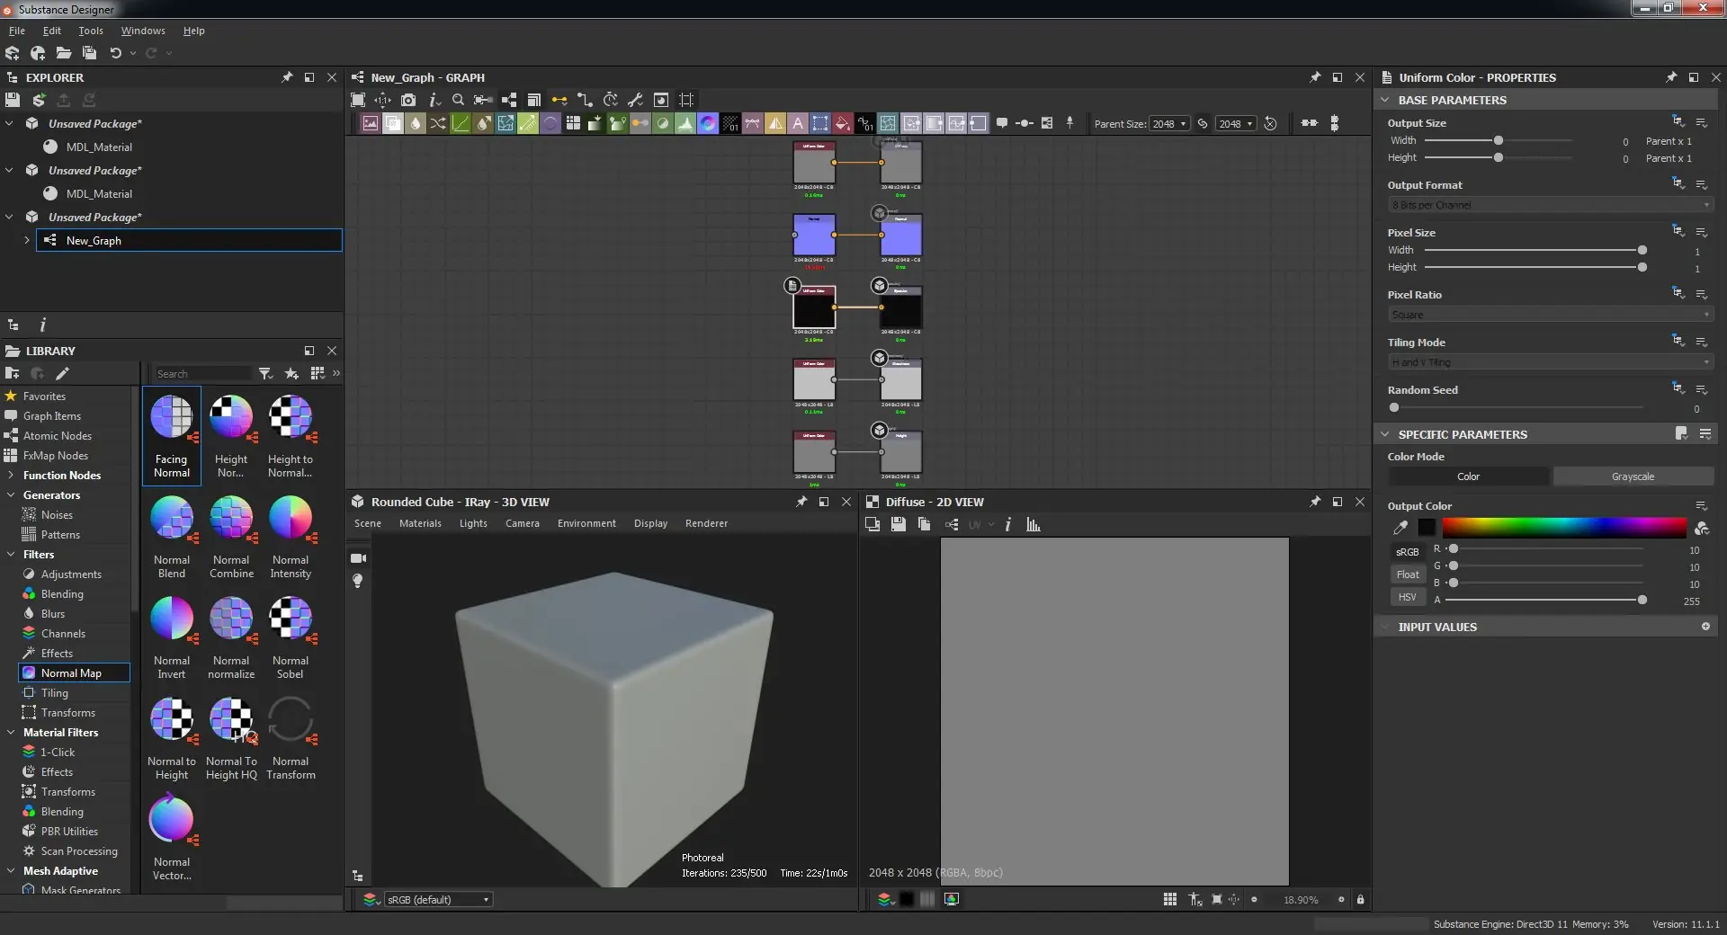Image resolution: width=1727 pixels, height=935 pixels.
Task: Select HSV color representation
Action: click(x=1407, y=597)
